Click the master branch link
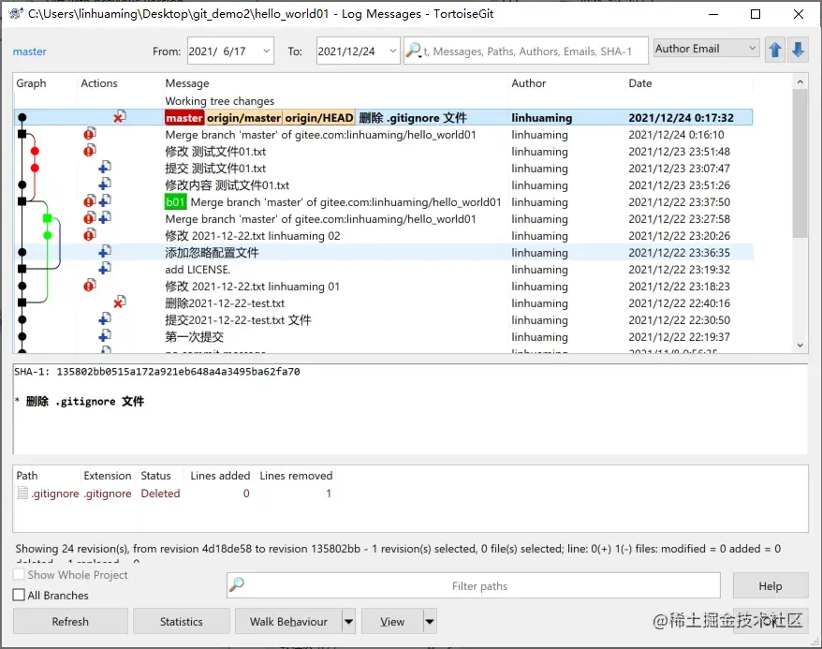 [30, 52]
